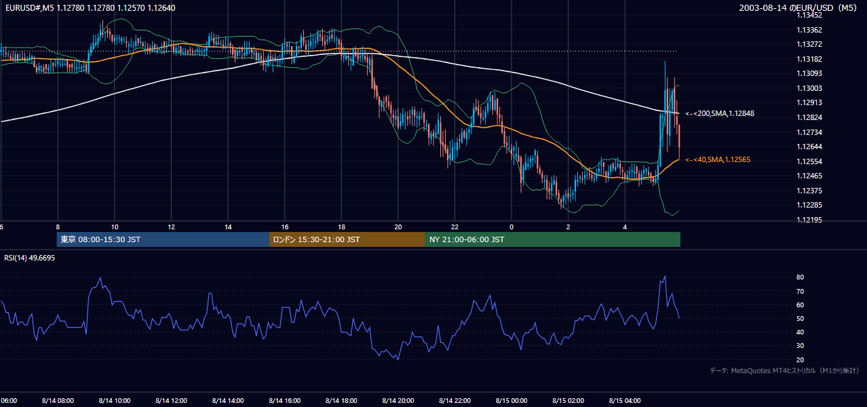Click the RSI scale value 70

[801, 291]
